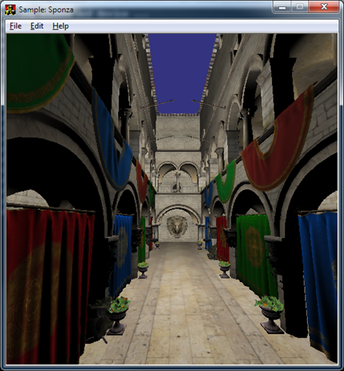Select the nearest flower pot on right side
344x371 pixels.
(271, 315)
